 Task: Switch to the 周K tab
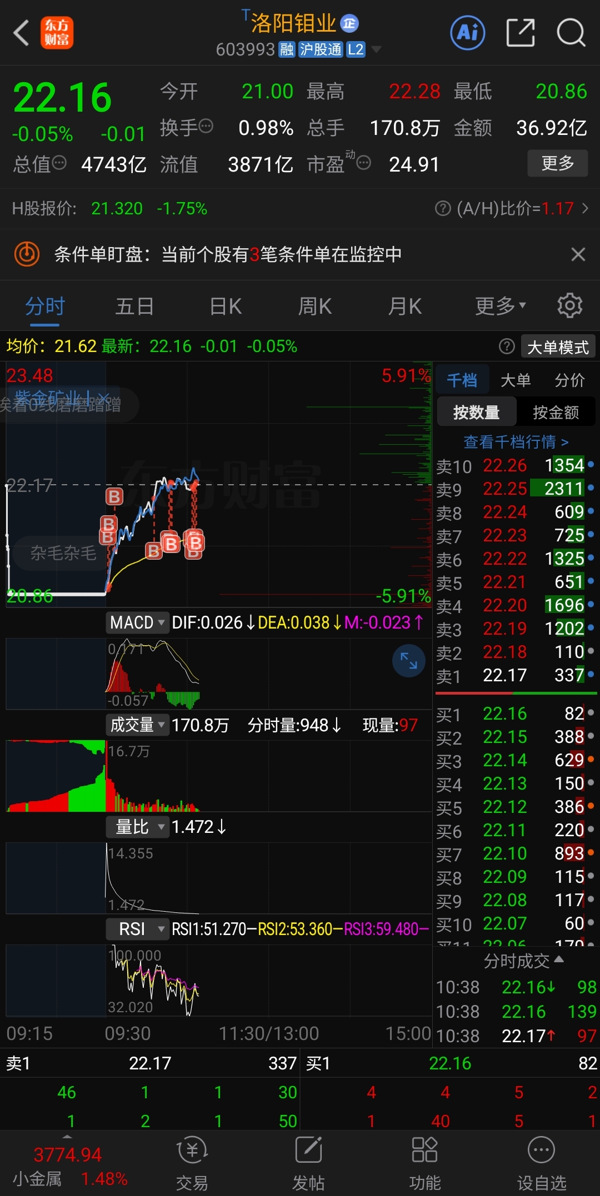coord(315,306)
